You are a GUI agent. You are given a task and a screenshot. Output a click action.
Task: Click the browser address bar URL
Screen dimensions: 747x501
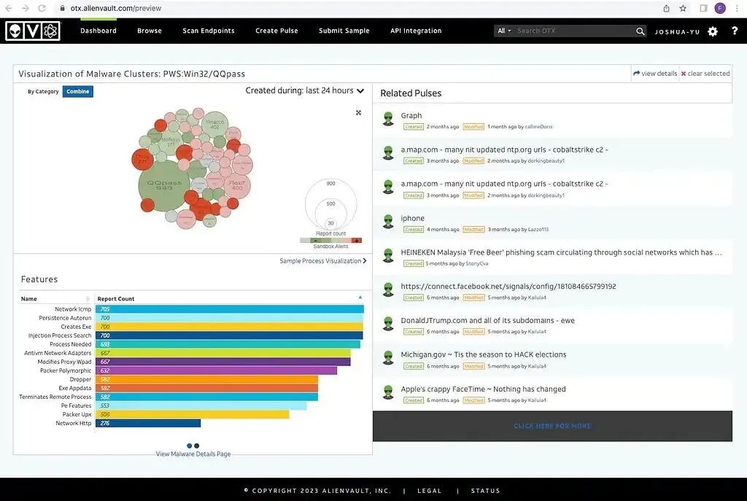click(x=116, y=8)
